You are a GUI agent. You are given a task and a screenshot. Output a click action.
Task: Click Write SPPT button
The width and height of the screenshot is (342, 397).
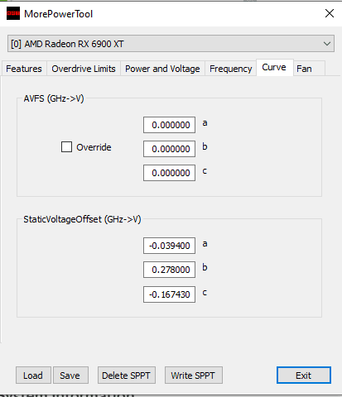coord(194,375)
